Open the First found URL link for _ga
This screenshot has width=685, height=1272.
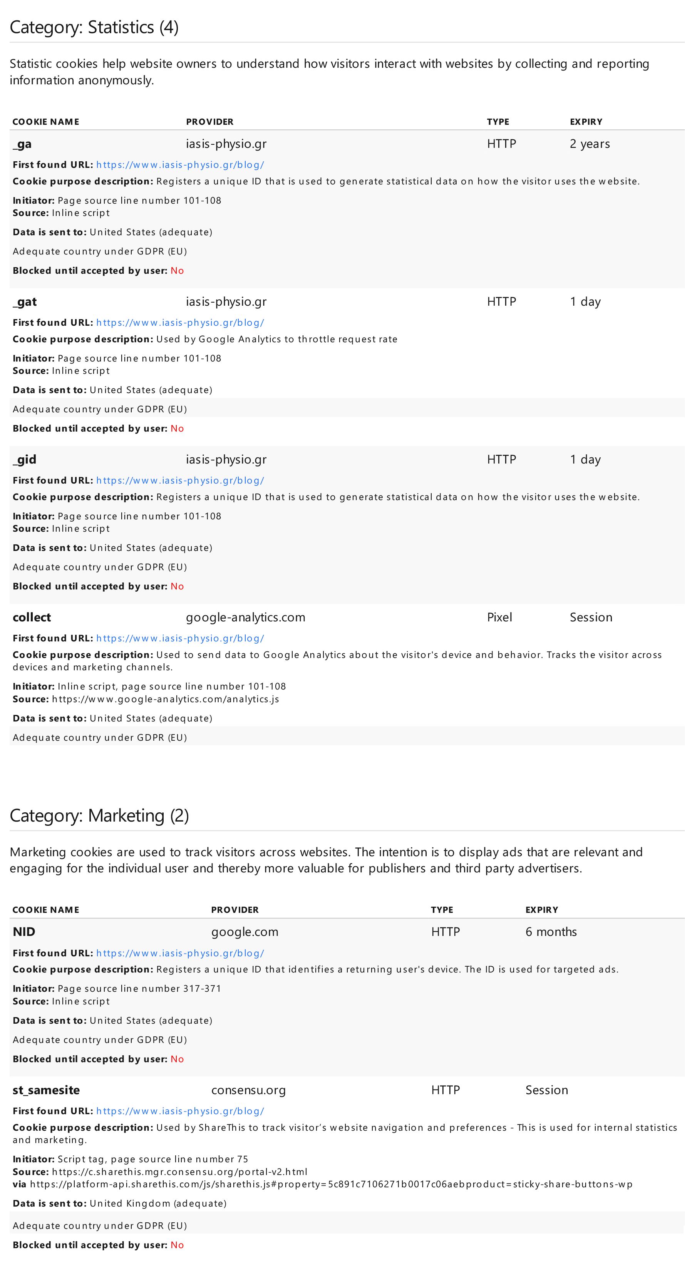(x=180, y=165)
